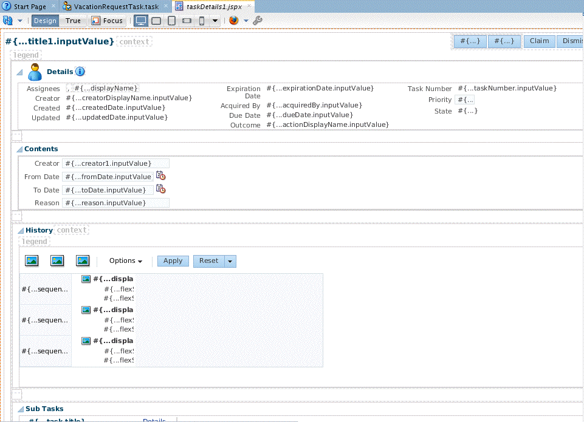Select the portrait tablet screen size
This screenshot has height=422, width=584.
point(172,21)
